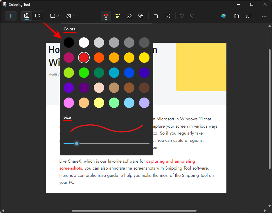Click the pen size slider handle
The height and width of the screenshot is (213, 272).
(77, 144)
